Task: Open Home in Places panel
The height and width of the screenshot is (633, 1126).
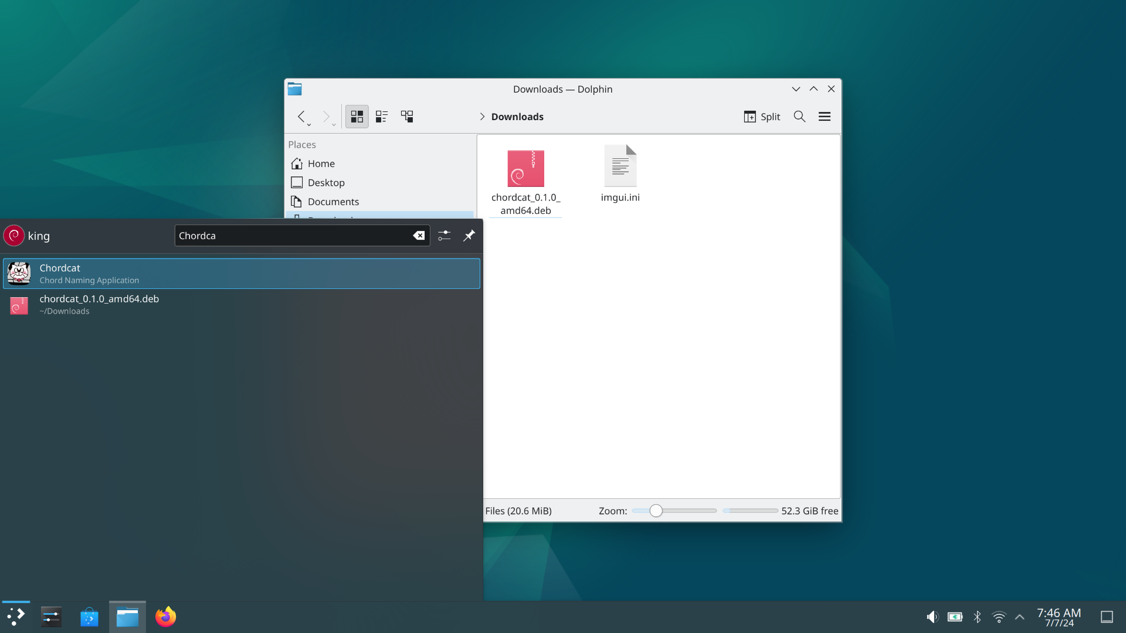Action: click(379, 164)
